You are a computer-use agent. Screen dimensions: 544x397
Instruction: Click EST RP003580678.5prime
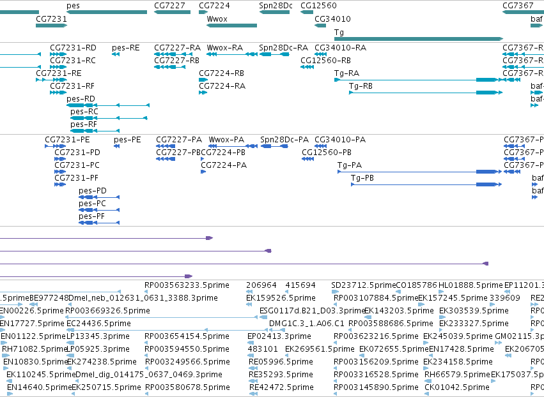(x=187, y=387)
